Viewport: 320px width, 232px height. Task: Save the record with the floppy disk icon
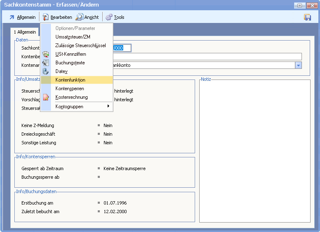307,17
